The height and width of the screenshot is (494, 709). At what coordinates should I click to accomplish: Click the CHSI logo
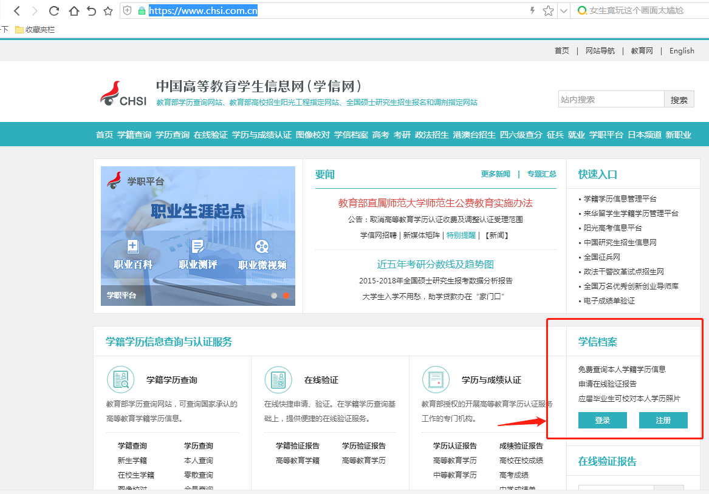coord(123,94)
